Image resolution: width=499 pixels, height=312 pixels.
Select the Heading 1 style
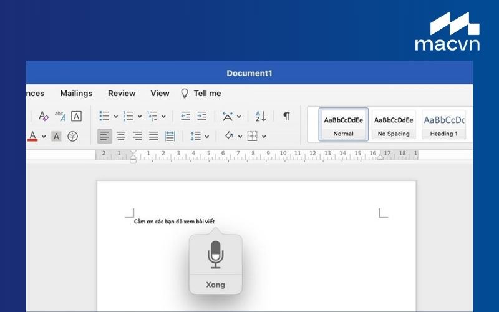tap(443, 124)
